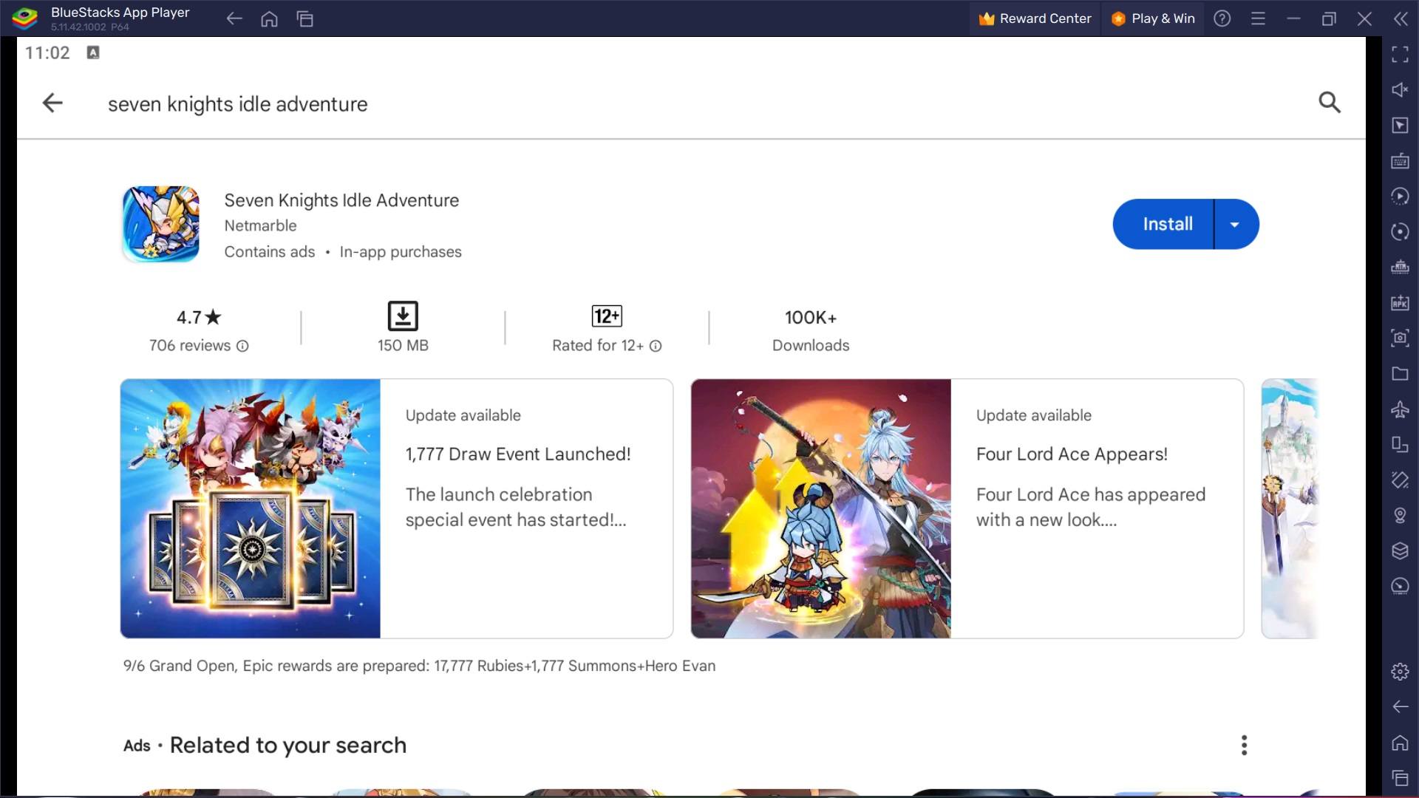Open settings gear icon in sidebar

tap(1400, 671)
